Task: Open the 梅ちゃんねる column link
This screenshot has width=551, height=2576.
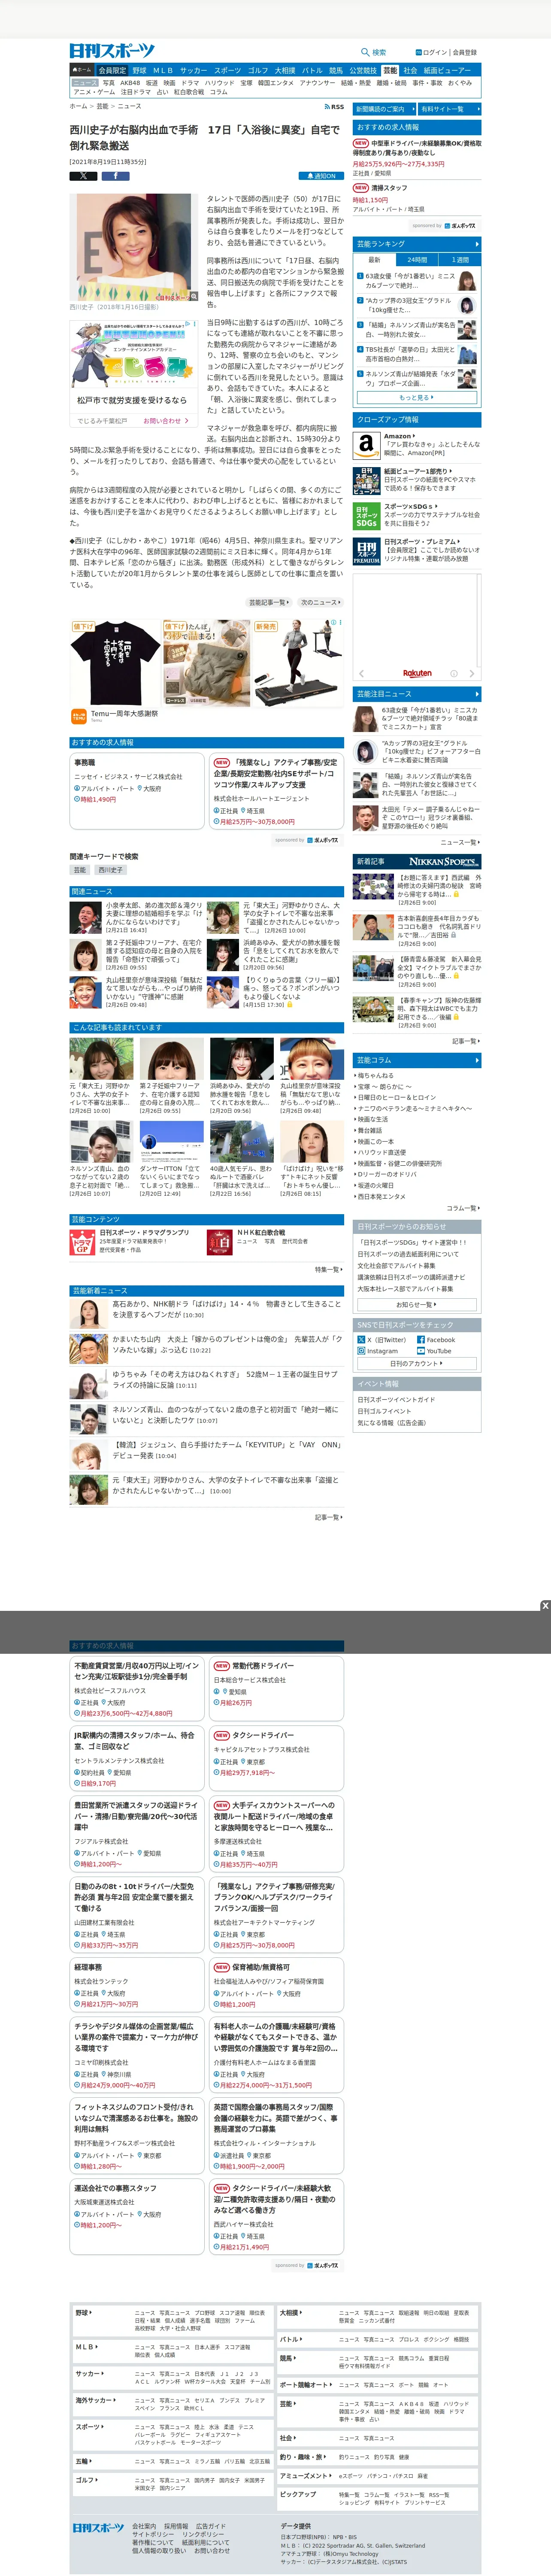Action: coord(376,1075)
